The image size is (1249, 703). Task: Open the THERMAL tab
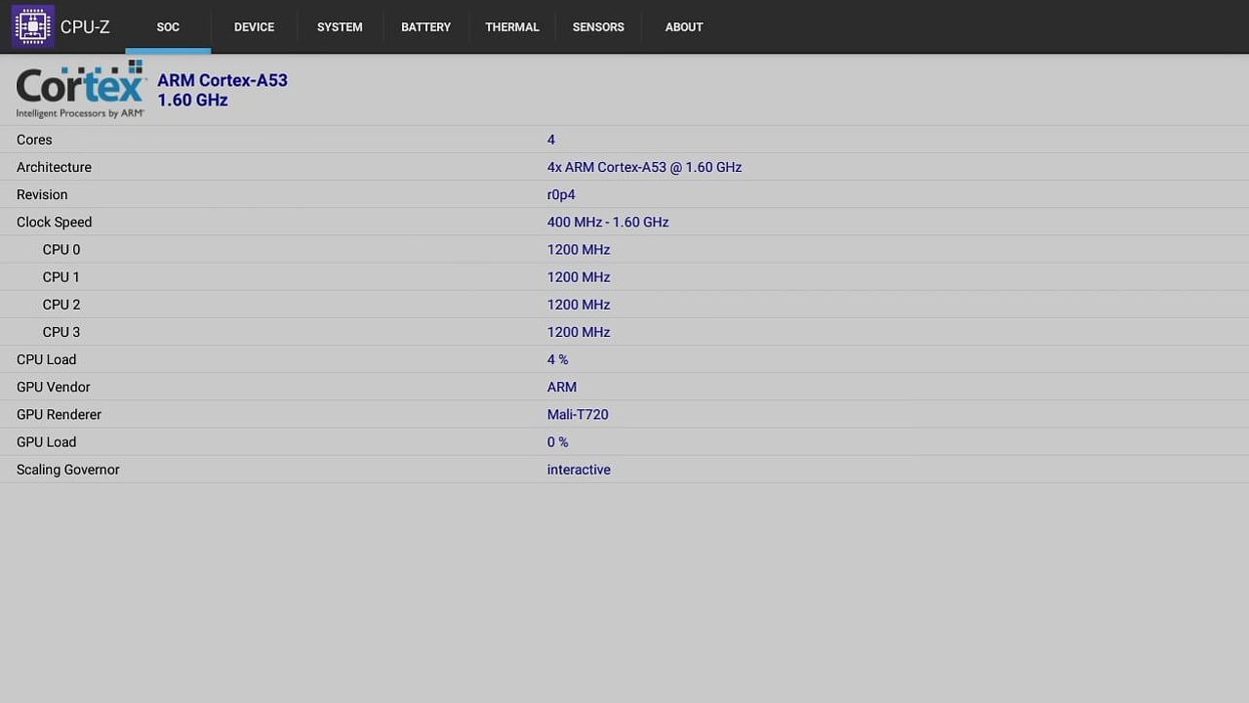click(512, 27)
